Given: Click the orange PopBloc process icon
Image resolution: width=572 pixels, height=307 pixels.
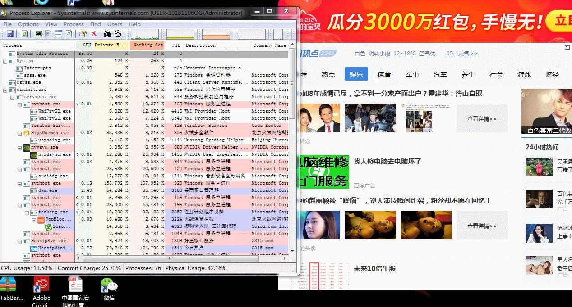Looking at the screenshot, I should coord(41,219).
